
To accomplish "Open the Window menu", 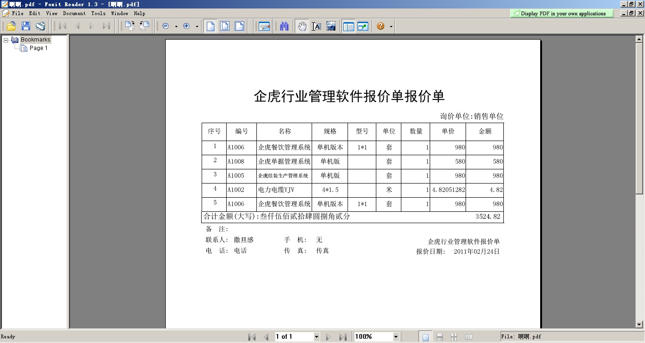I will click(119, 13).
